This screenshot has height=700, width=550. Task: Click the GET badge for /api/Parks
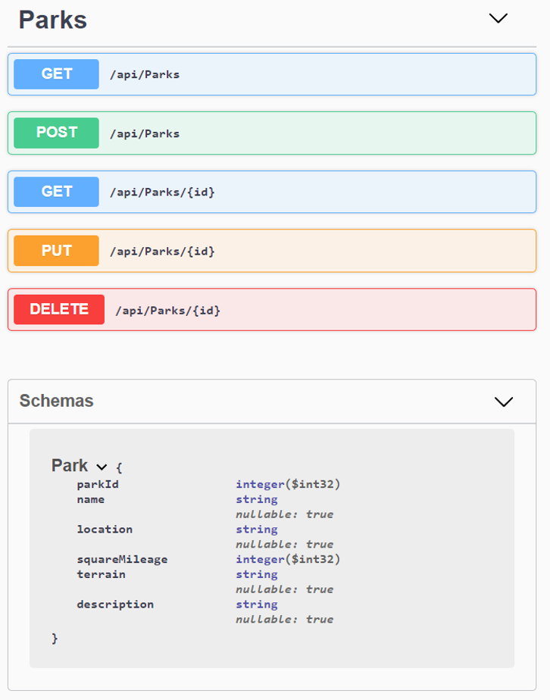tap(57, 74)
